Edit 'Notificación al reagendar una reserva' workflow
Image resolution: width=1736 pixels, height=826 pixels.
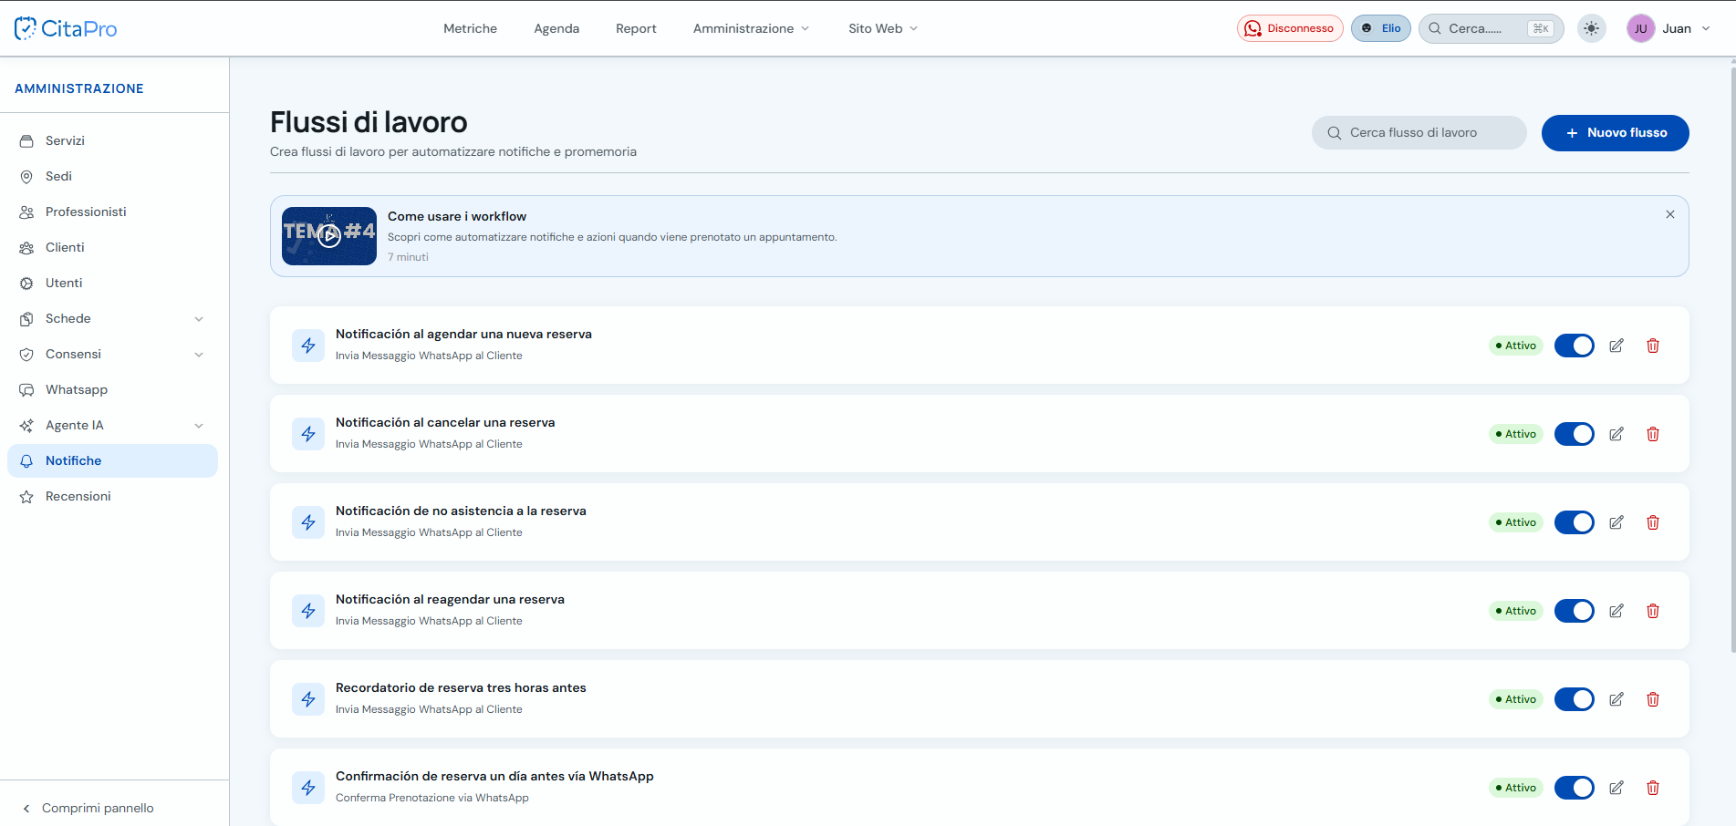click(1616, 611)
